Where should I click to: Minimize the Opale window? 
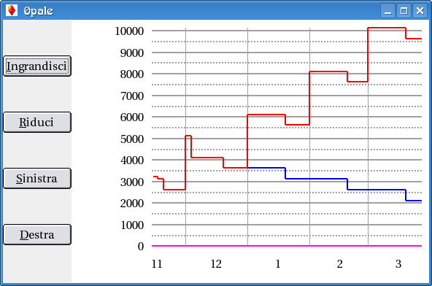coord(388,11)
